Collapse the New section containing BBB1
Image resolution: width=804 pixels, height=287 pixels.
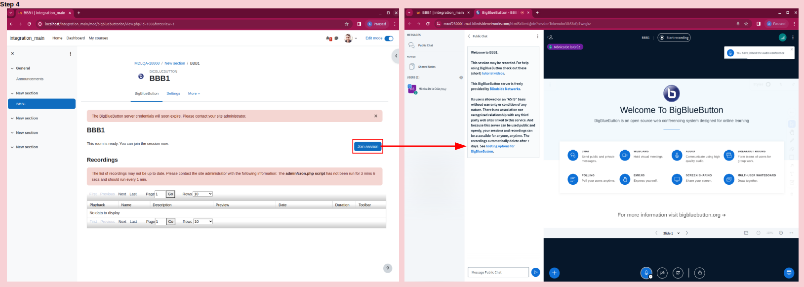12,93
